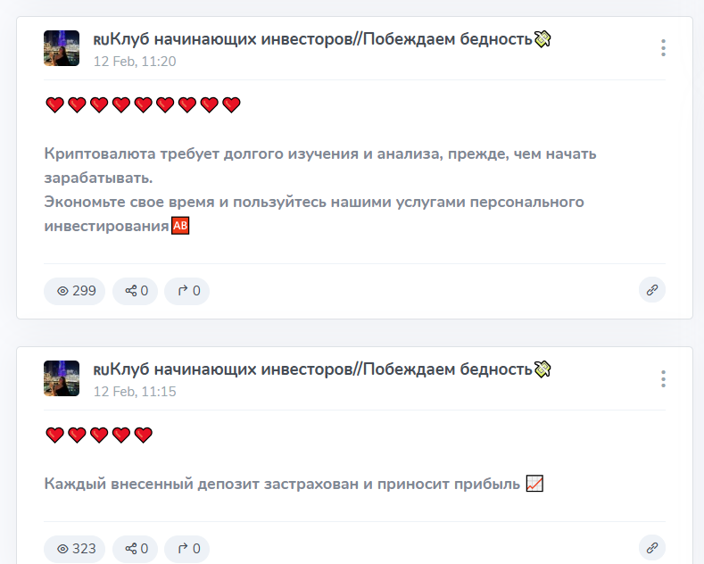704x564 pixels.
Task: Copy link icon of the 11:20 post
Action: tap(652, 290)
